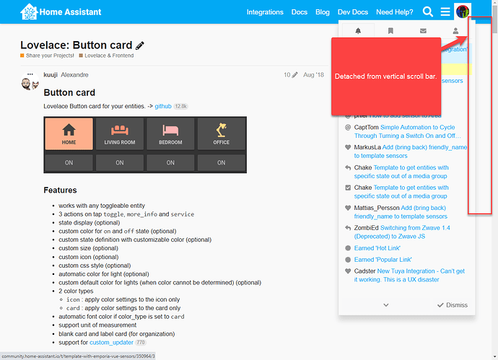Click the Aug '18 post date

click(x=313, y=75)
